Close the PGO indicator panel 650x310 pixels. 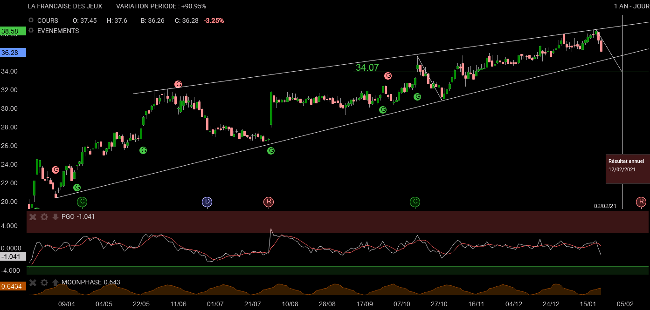[x=33, y=216]
